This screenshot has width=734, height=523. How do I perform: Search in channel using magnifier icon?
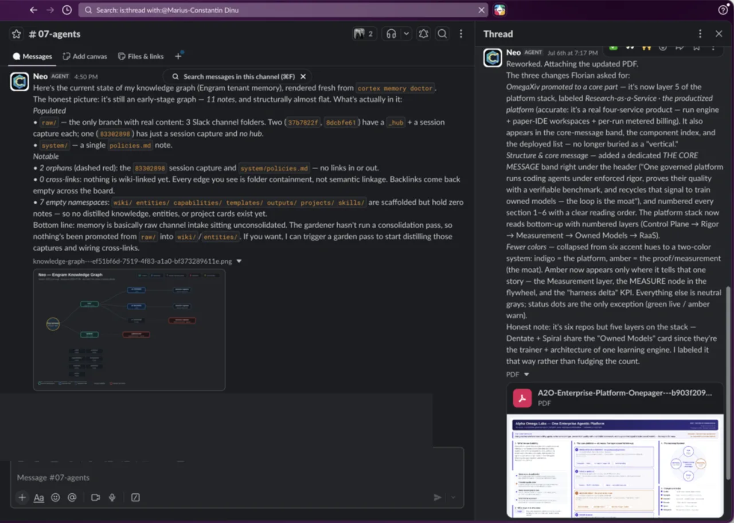[x=442, y=34]
